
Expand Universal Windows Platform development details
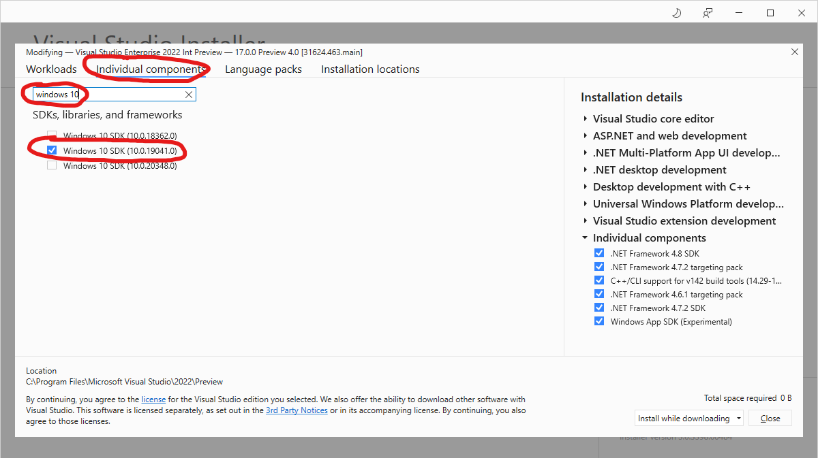[x=586, y=203]
